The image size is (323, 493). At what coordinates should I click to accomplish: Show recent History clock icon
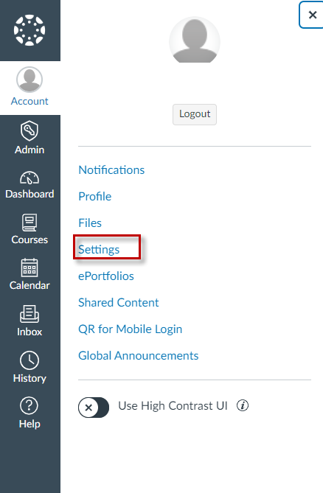[x=29, y=360]
